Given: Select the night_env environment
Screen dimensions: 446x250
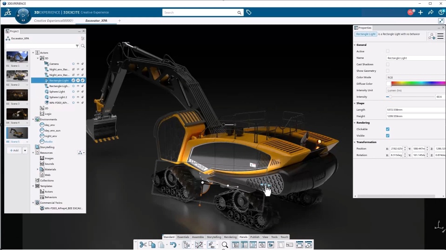Looking at the screenshot, I should pos(51,136).
